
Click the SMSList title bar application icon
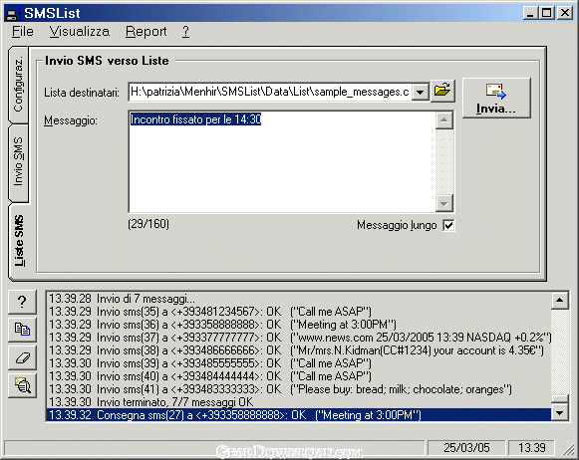(x=12, y=13)
